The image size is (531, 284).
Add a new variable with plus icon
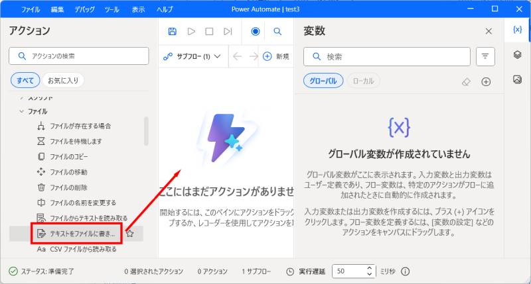(x=486, y=81)
